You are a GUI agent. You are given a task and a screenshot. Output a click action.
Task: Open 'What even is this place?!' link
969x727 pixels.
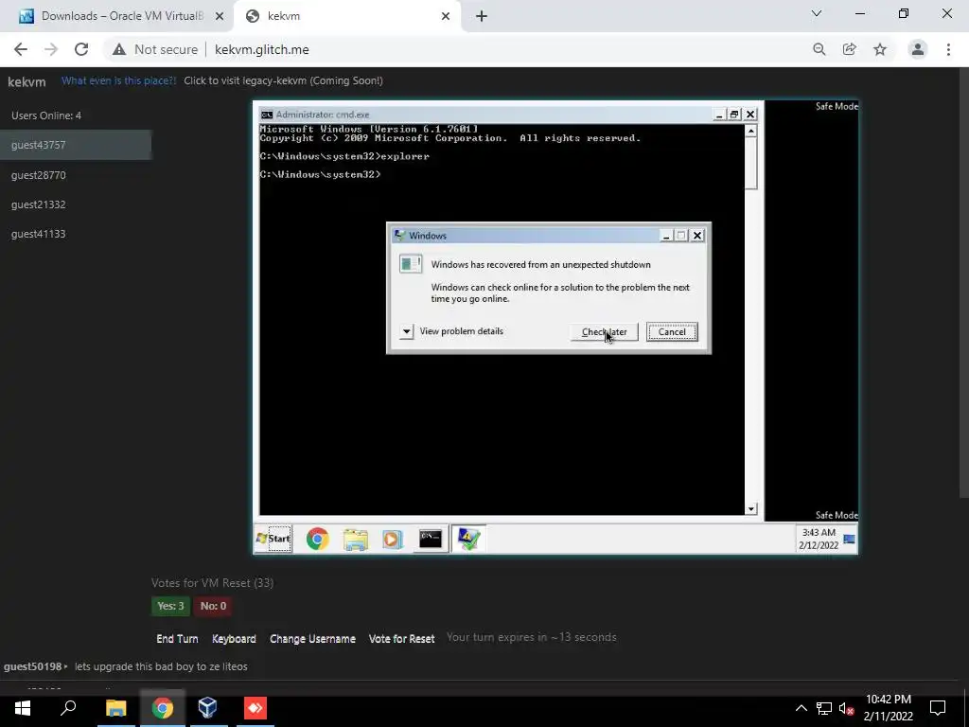pos(118,80)
